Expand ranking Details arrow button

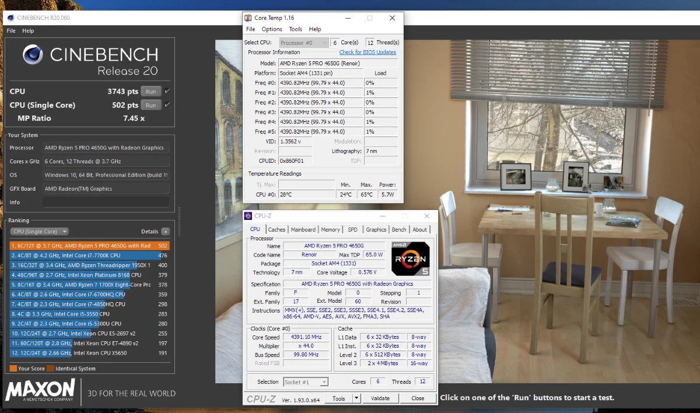coord(166,232)
